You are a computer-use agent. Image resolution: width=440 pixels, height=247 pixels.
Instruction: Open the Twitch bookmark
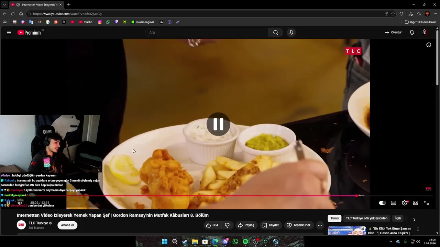tap(117, 22)
